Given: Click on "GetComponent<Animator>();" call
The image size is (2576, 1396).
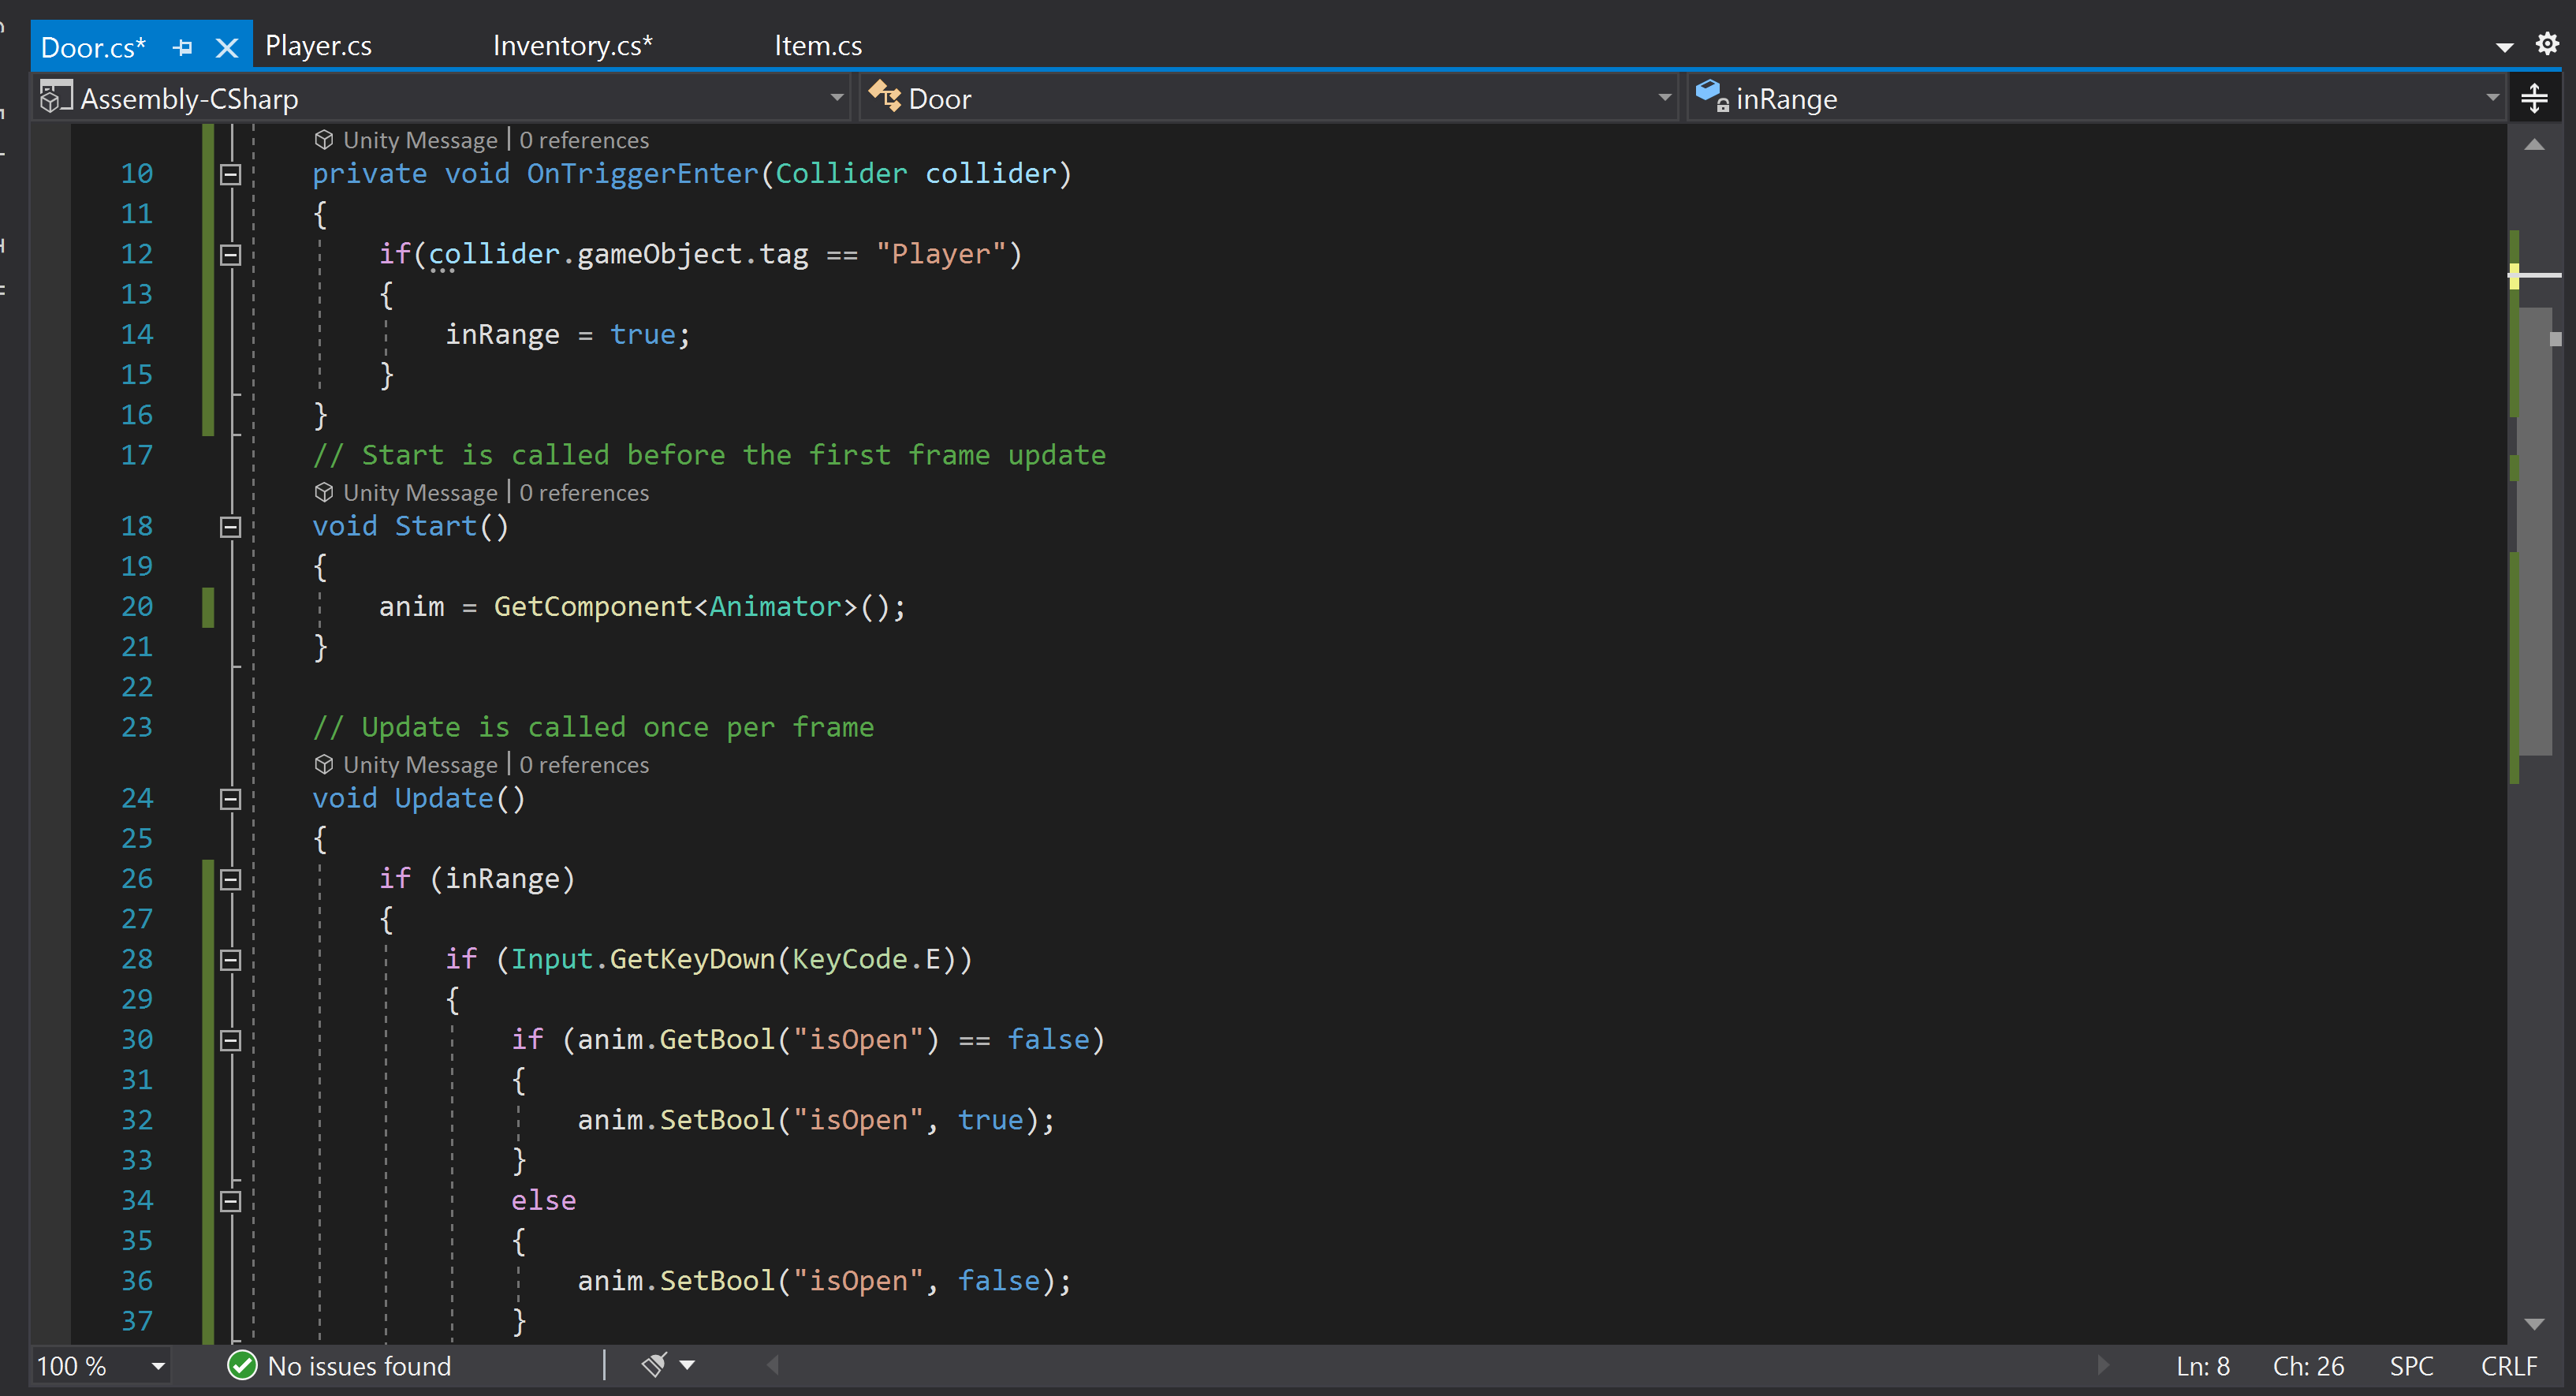Looking at the screenshot, I should [x=700, y=607].
